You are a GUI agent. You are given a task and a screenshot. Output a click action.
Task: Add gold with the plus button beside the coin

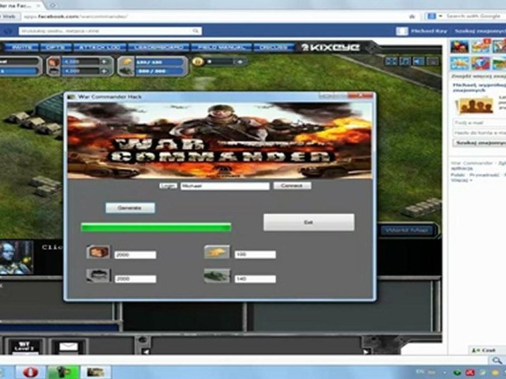click(x=240, y=62)
